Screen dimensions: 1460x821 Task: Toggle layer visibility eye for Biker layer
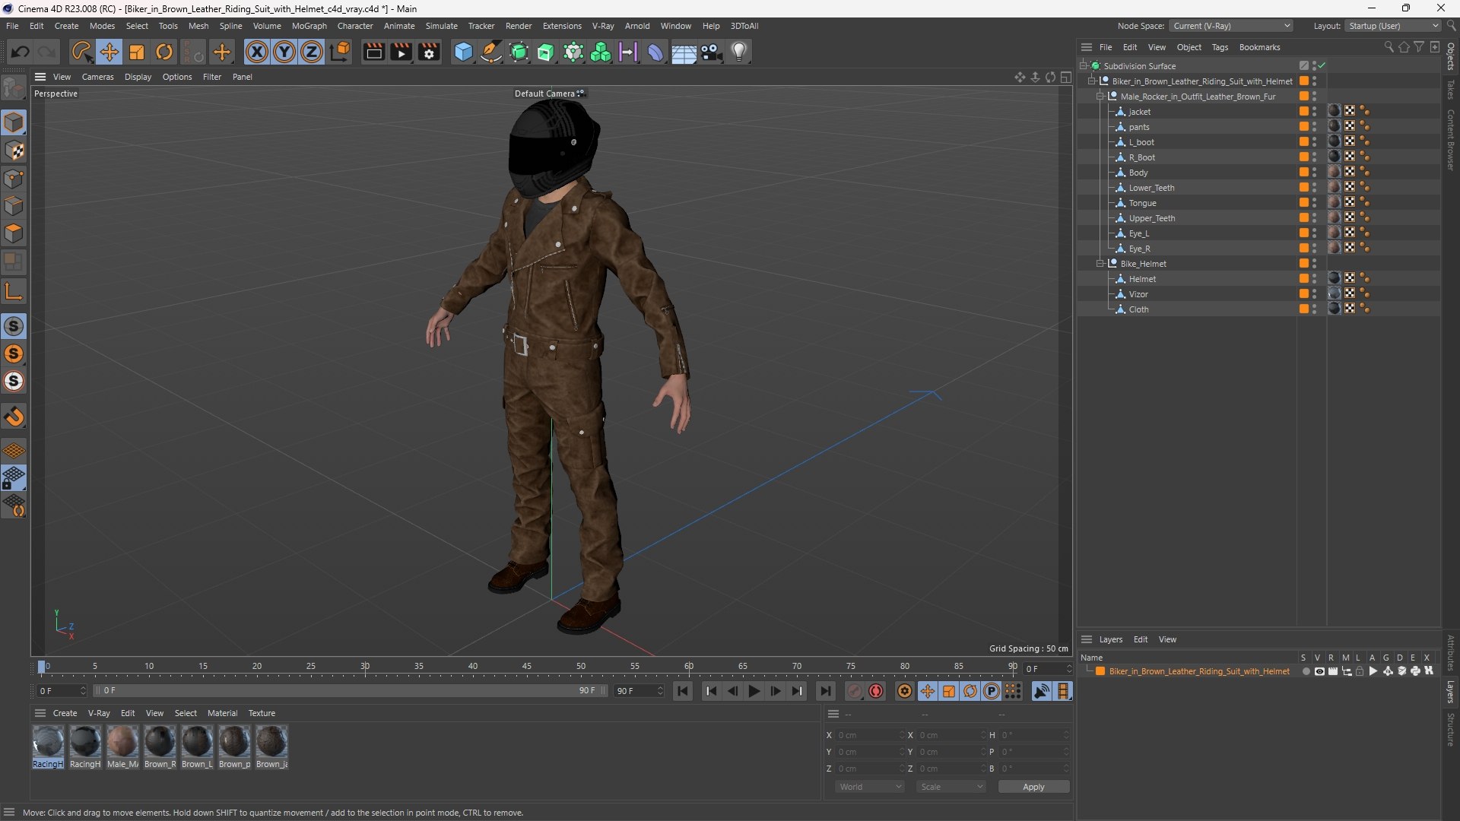(x=1319, y=671)
